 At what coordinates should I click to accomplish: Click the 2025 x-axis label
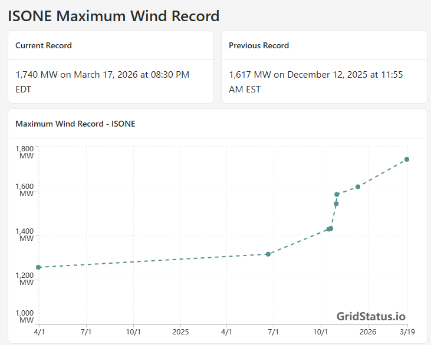[x=180, y=332]
